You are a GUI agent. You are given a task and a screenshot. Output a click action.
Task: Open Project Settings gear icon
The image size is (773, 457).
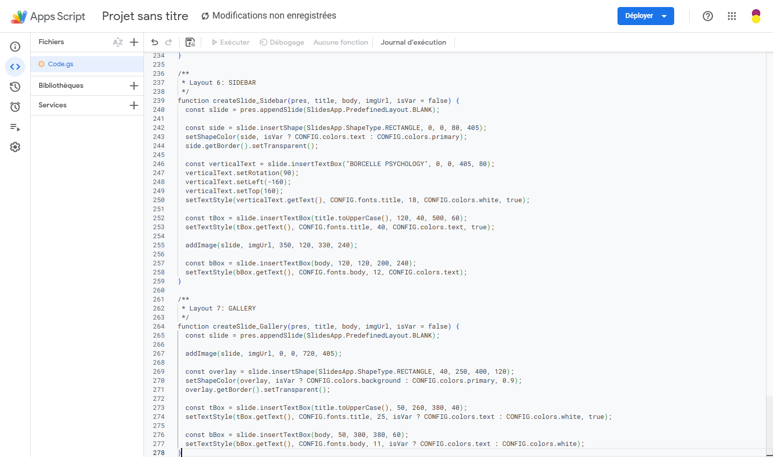pyautogui.click(x=15, y=147)
